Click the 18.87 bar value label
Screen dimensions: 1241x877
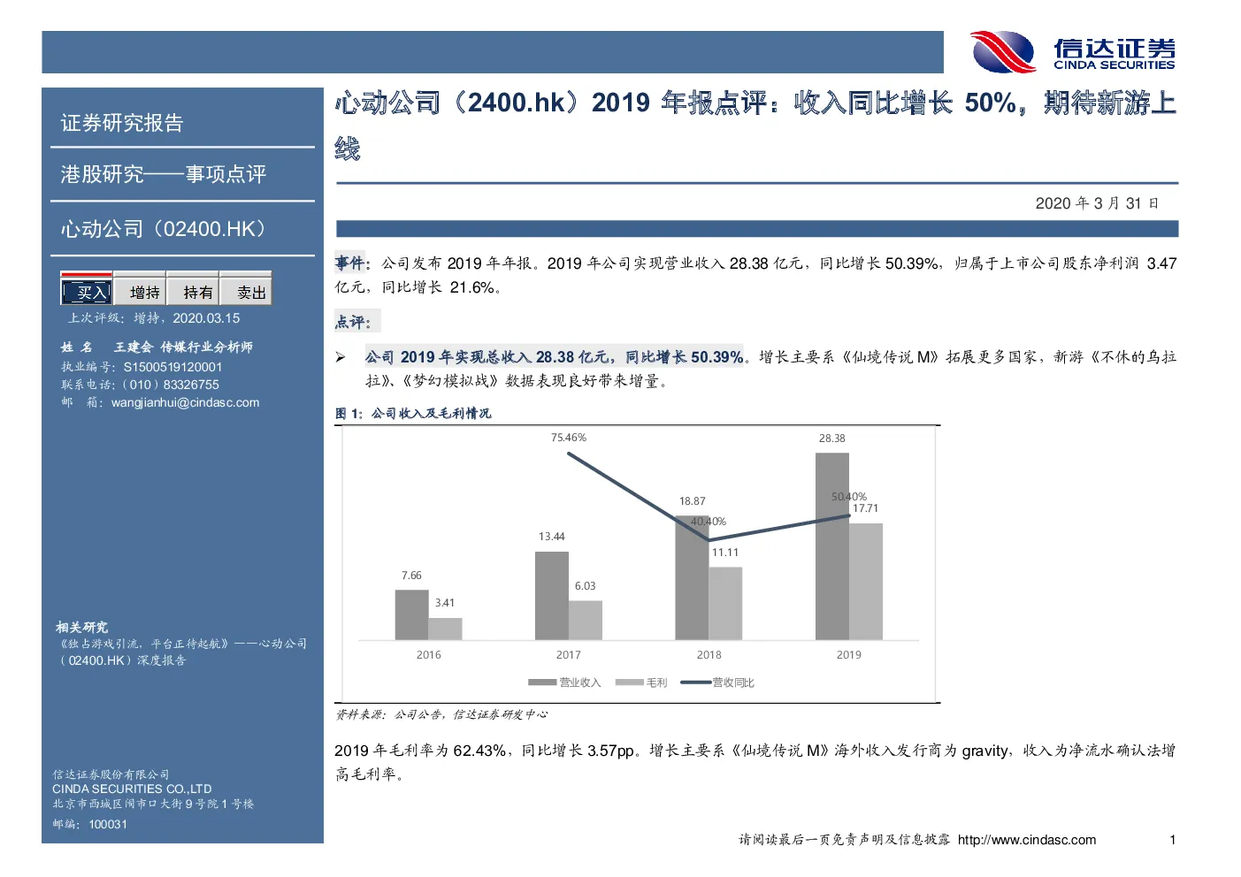(x=693, y=501)
